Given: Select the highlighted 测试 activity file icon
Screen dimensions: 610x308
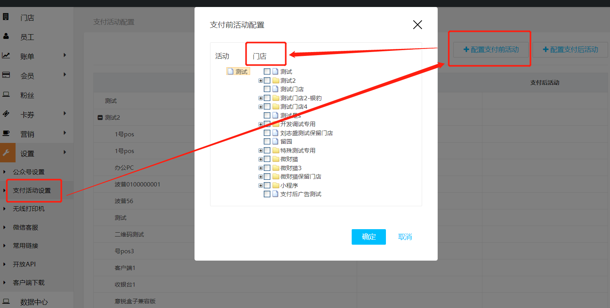Looking at the screenshot, I should (x=231, y=71).
